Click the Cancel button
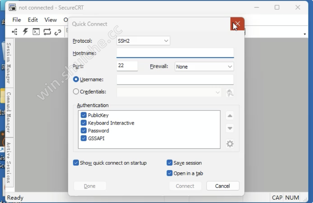This screenshot has width=313, height=203. coord(223,186)
